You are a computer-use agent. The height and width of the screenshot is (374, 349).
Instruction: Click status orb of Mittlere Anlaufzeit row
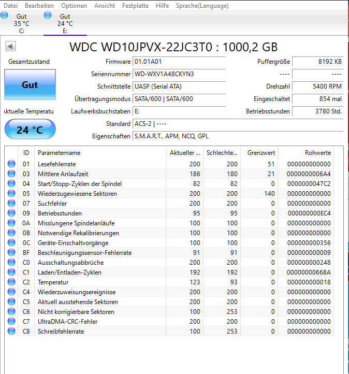coord(11,174)
